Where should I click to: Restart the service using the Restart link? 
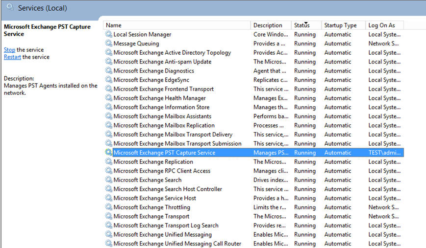tap(12, 57)
